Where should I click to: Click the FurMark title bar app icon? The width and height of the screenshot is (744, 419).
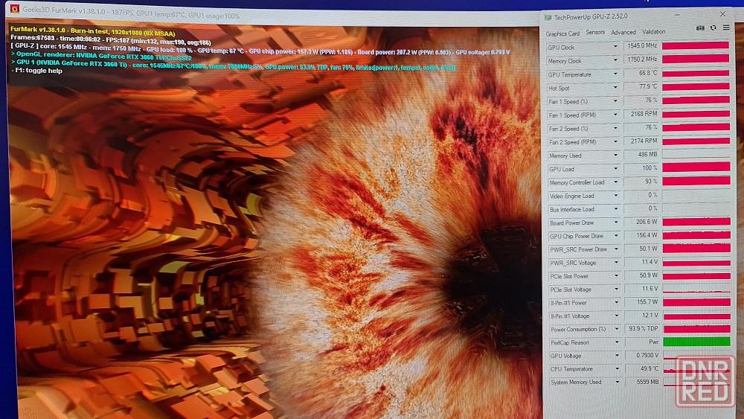point(14,8)
